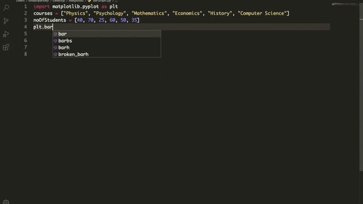The height and width of the screenshot is (204, 363).
Task: Click the 'courses' variable name
Action: (x=43, y=14)
